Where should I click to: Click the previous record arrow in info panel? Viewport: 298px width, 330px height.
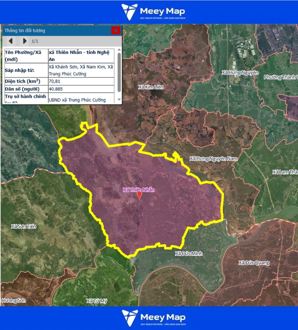pos(10,41)
